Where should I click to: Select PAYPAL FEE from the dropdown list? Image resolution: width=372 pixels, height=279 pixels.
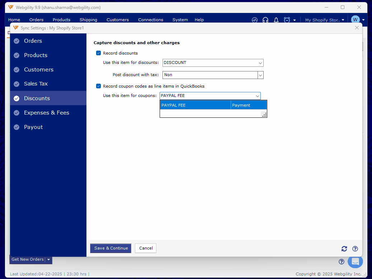195,105
